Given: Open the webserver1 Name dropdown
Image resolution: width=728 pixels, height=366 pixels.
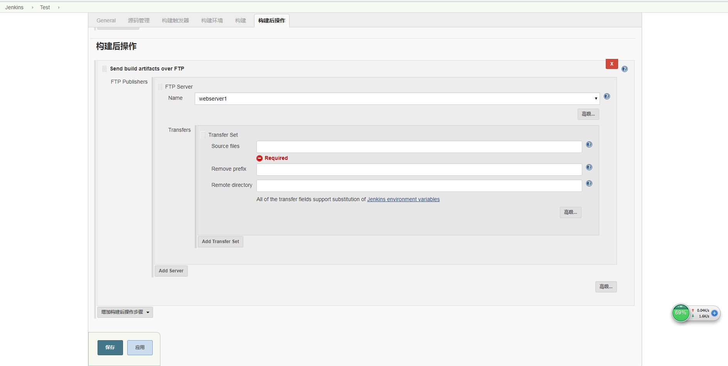Looking at the screenshot, I should (397, 99).
